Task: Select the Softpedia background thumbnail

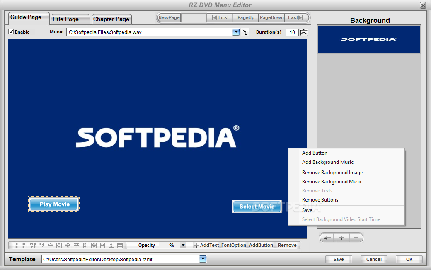Action: coord(369,39)
